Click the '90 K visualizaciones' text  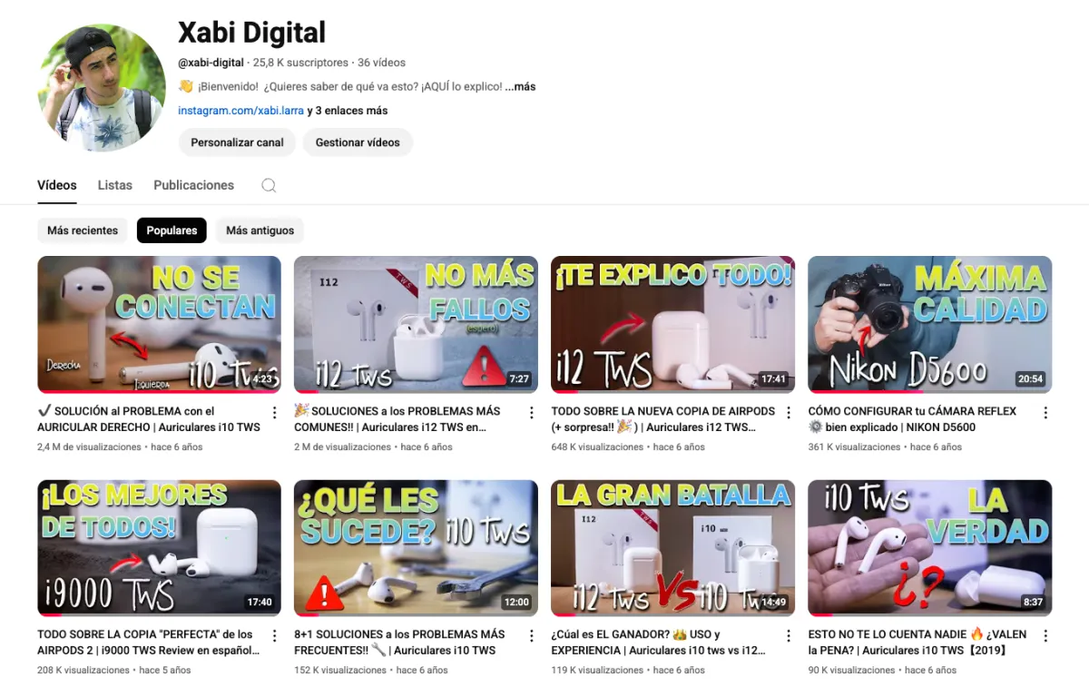851,670
